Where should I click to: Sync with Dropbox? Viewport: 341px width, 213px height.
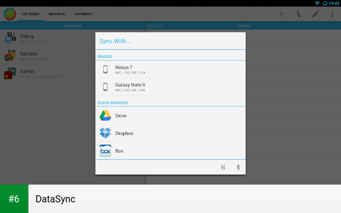(x=170, y=133)
